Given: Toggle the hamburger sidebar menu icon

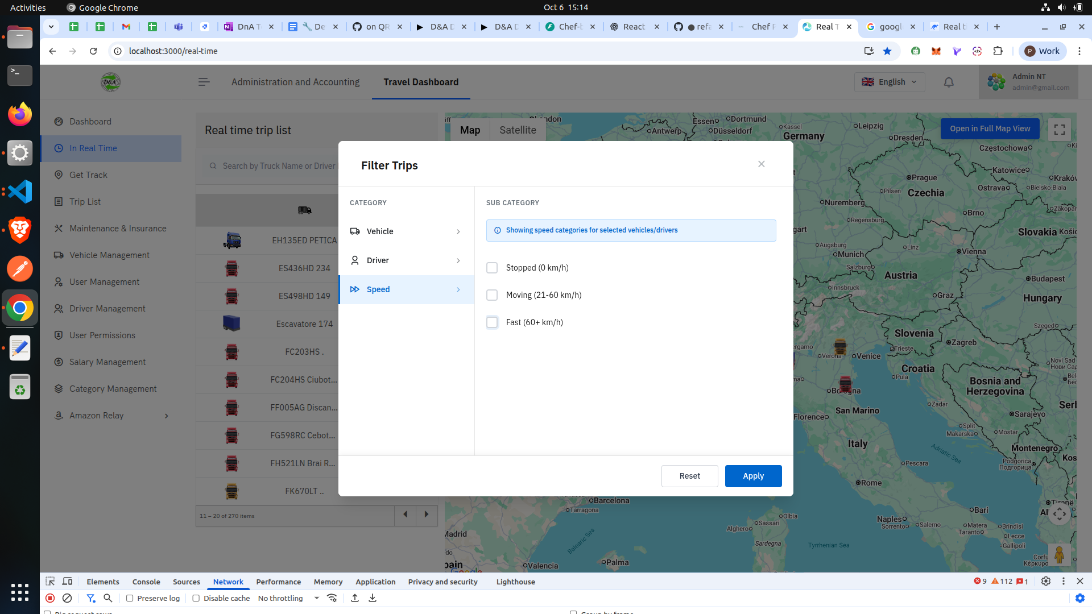Looking at the screenshot, I should 204,82.
